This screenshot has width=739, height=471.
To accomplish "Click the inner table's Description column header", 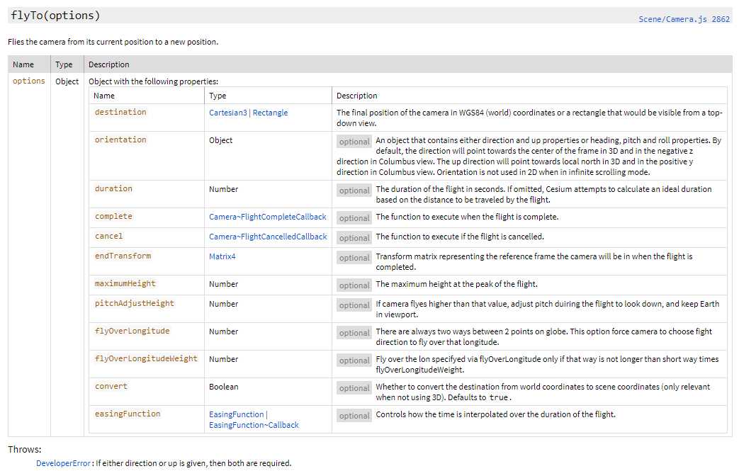I will [x=357, y=96].
